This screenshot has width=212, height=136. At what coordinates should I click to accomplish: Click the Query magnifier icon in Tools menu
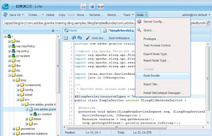[x=139, y=30]
